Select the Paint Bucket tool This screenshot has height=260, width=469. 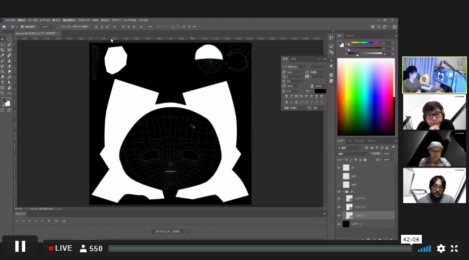coord(3,72)
